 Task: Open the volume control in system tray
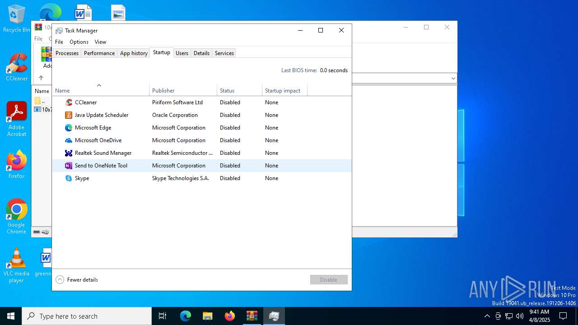520,316
